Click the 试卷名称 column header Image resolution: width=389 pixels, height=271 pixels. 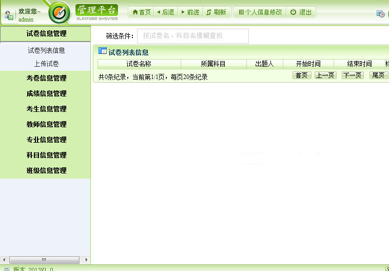(x=139, y=64)
